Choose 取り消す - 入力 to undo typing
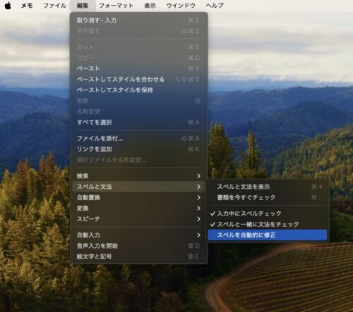This screenshot has width=353, height=312. click(138, 20)
